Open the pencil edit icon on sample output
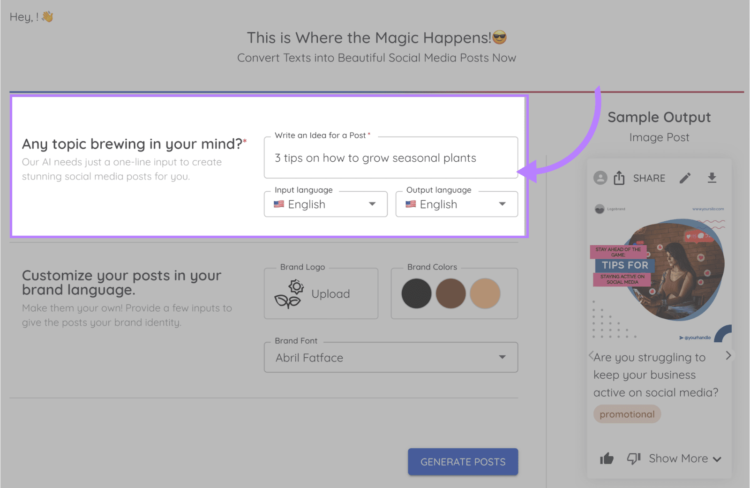750x488 pixels. point(685,178)
